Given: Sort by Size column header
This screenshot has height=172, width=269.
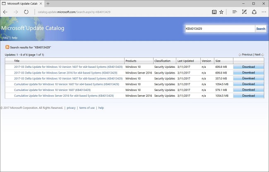Looking at the screenshot, I should pyautogui.click(x=218, y=61).
